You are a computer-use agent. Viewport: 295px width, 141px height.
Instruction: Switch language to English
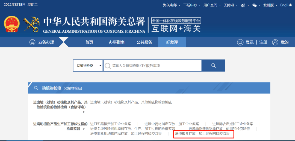(286, 5)
